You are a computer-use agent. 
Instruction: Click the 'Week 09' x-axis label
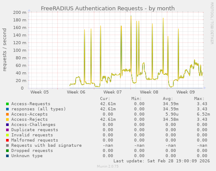pyautogui.click(x=186, y=92)
